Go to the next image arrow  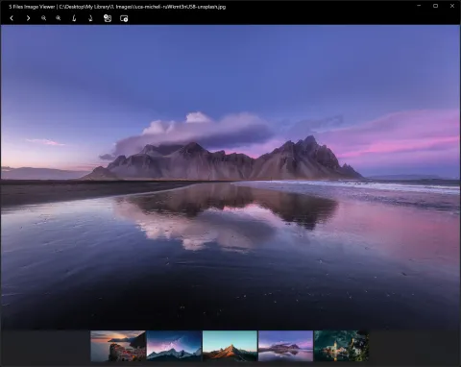tap(28, 18)
